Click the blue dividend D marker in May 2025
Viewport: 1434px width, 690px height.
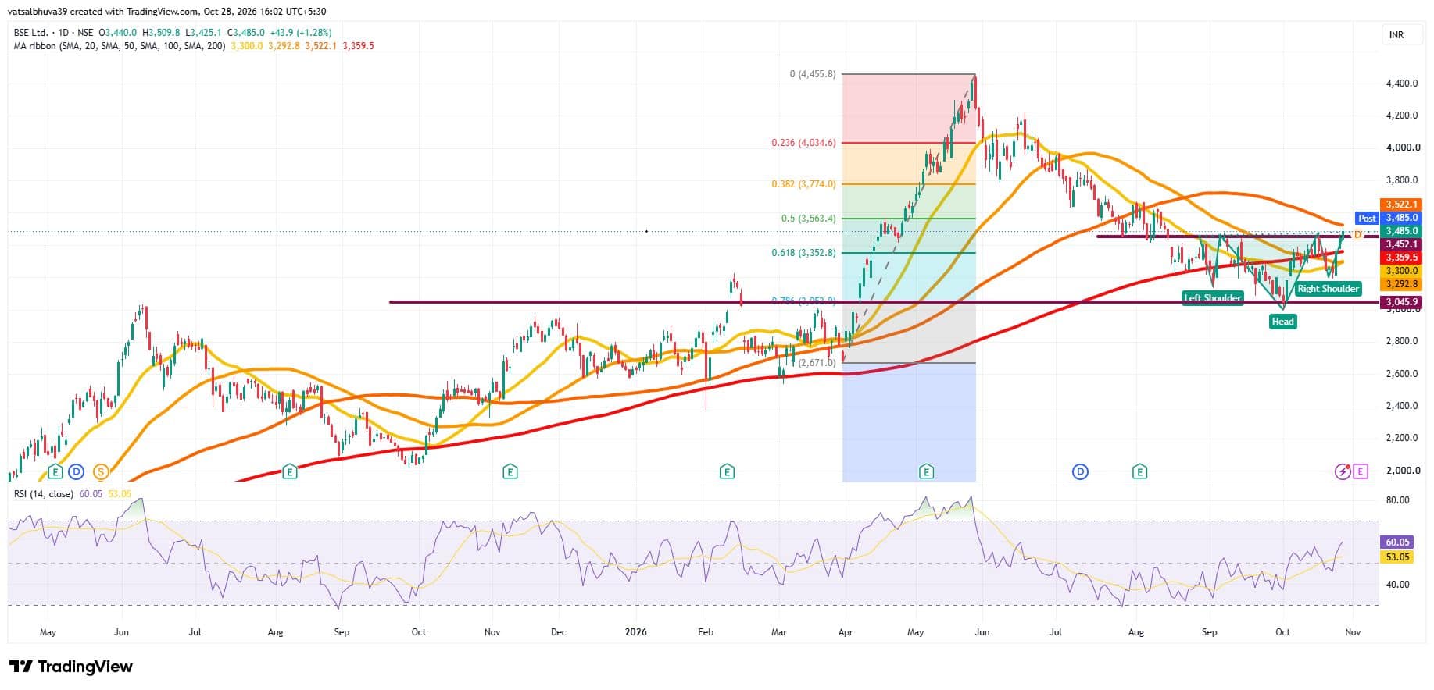point(76,471)
